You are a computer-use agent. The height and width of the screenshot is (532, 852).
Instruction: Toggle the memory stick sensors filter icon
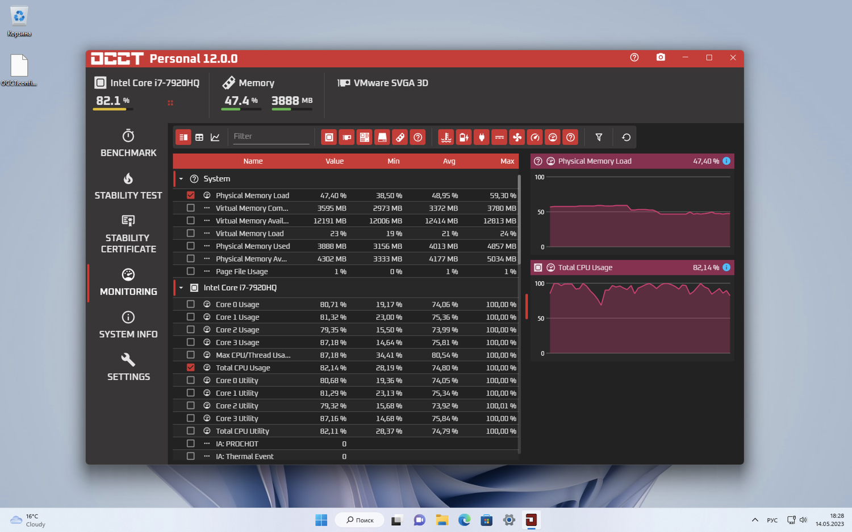coord(400,137)
